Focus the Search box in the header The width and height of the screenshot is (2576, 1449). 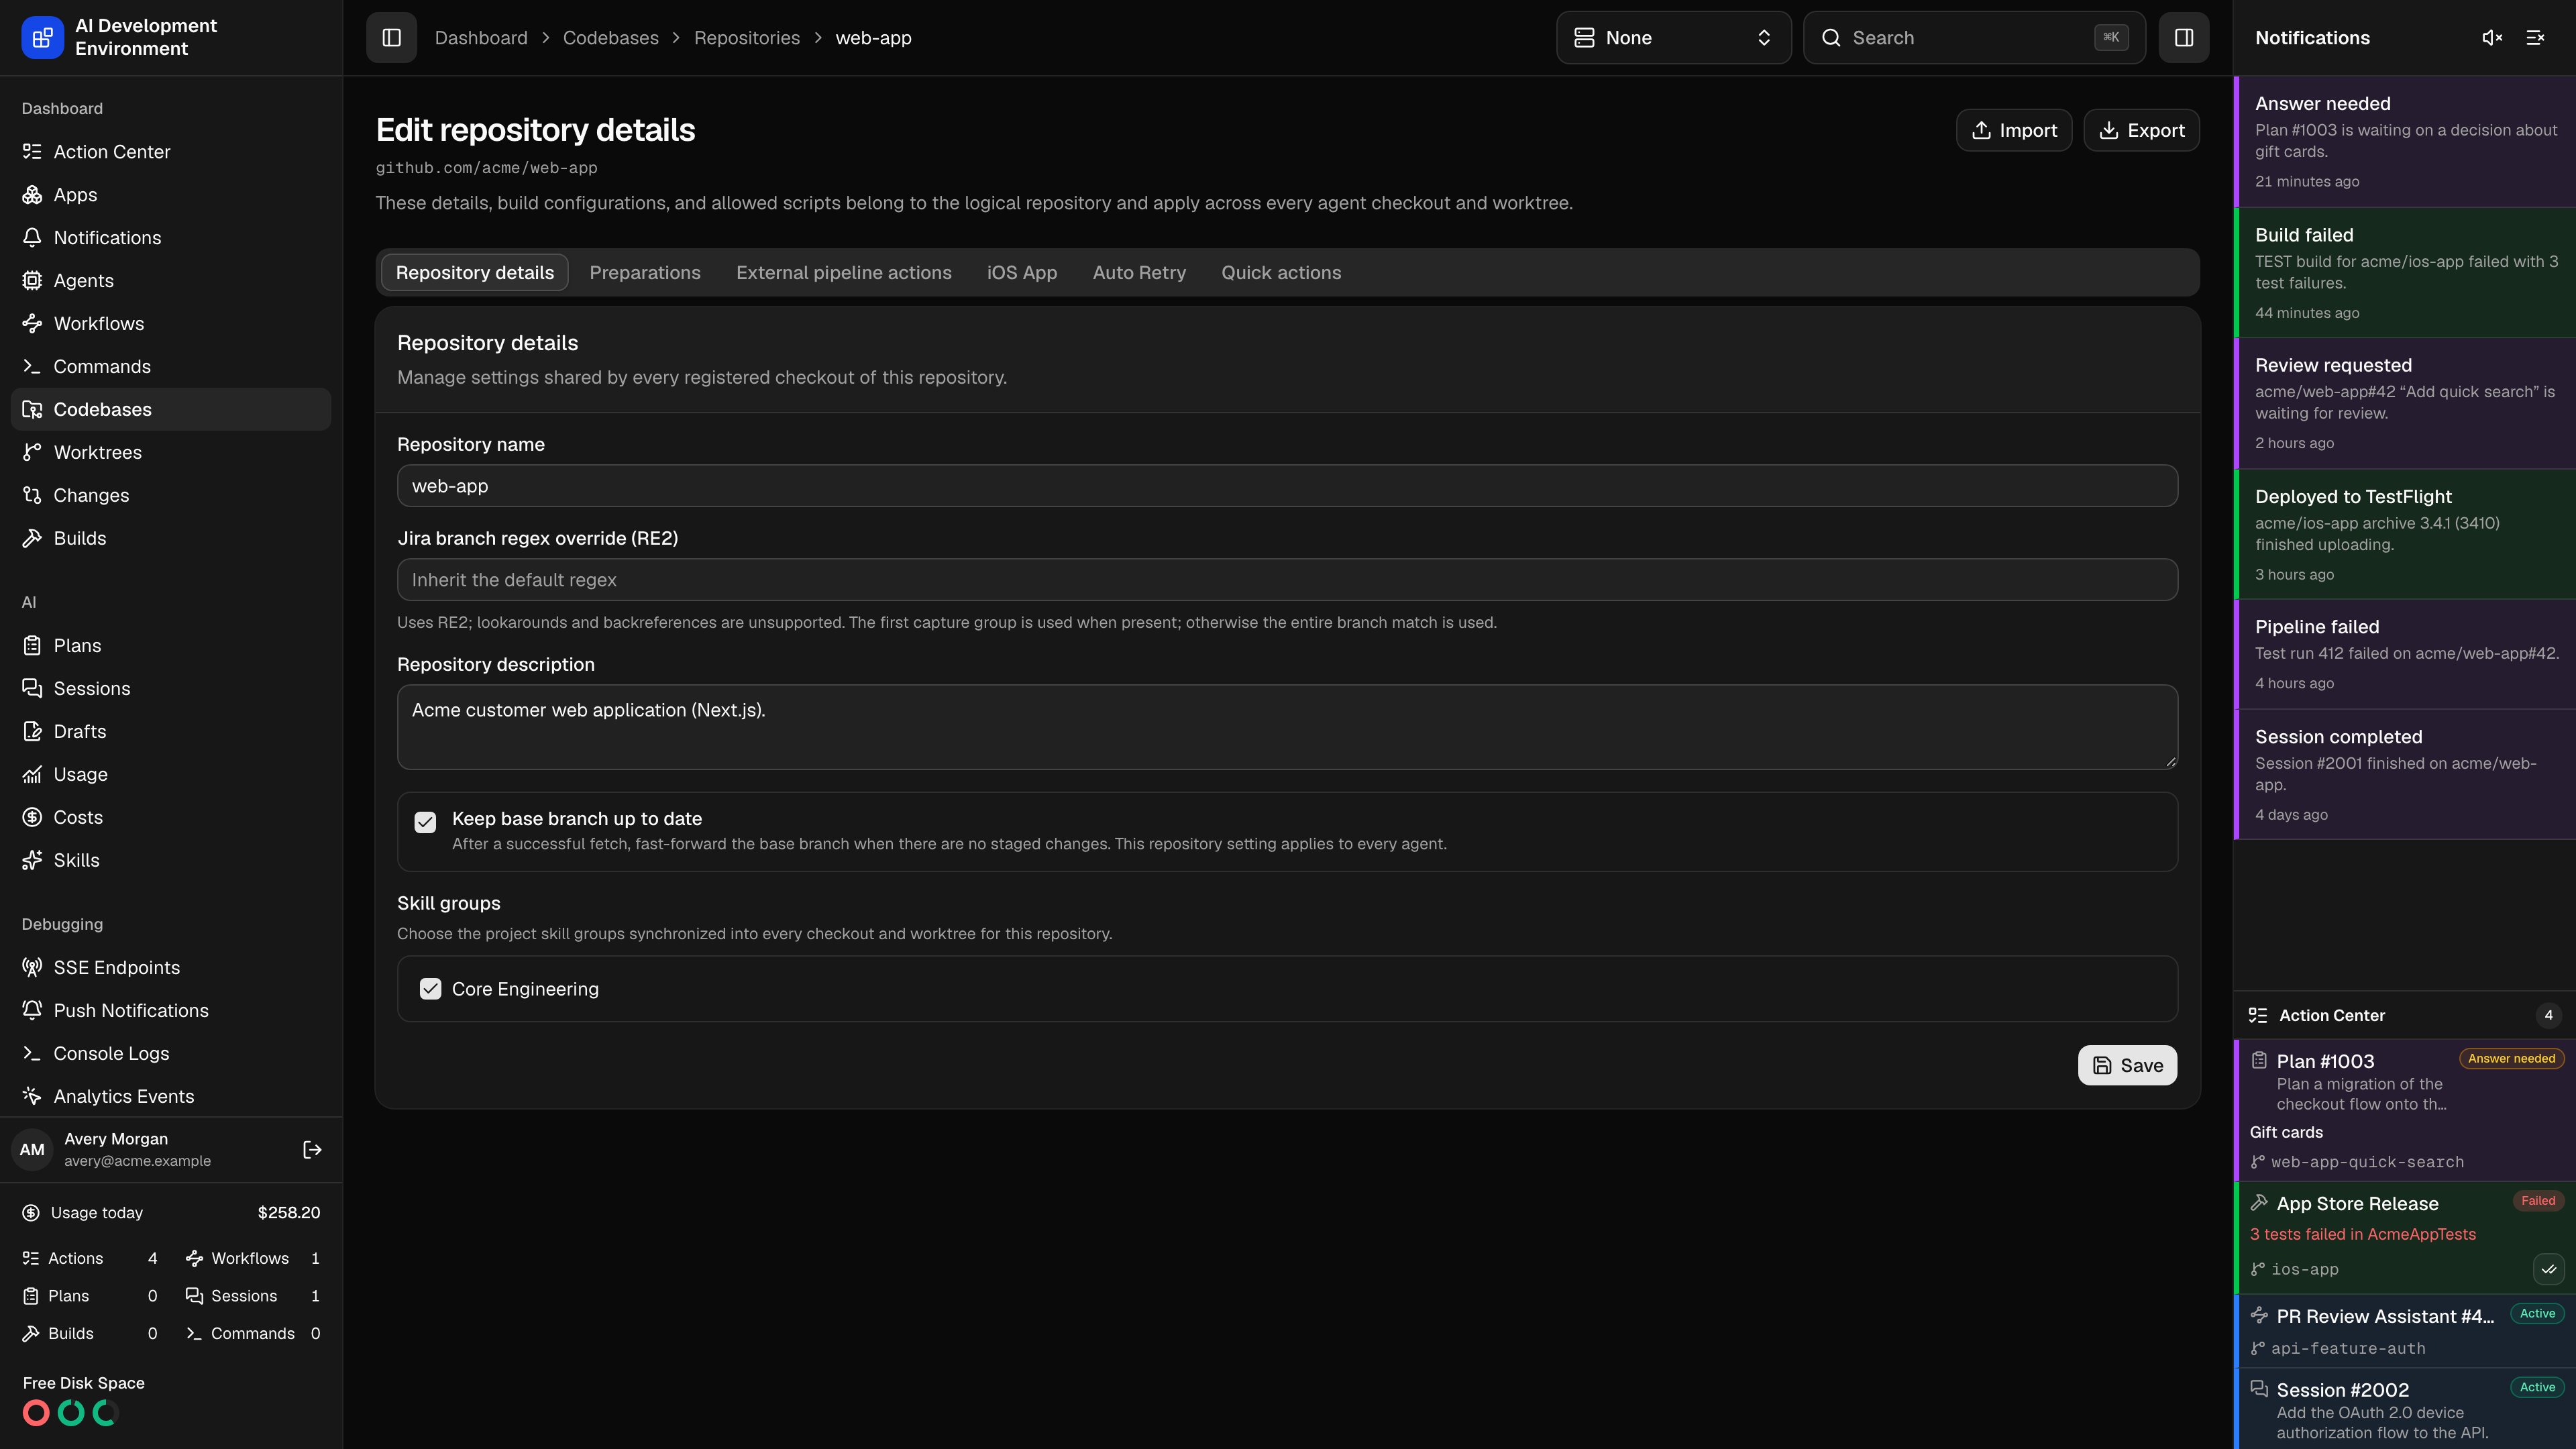pyautogui.click(x=1974, y=38)
